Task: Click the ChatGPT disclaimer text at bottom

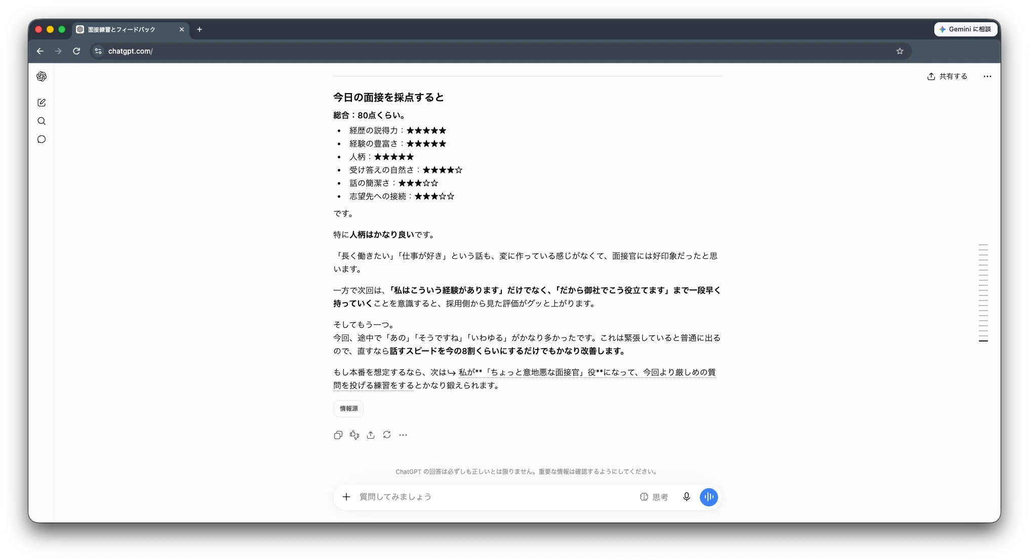Action: 527,471
